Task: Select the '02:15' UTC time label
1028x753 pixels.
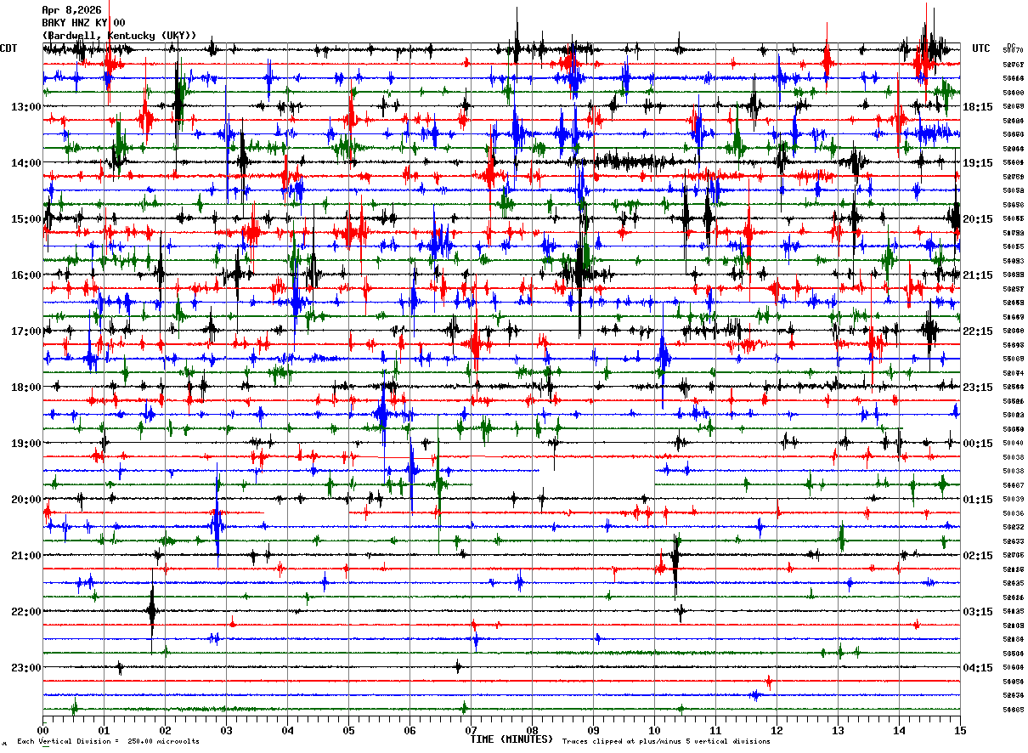Action: point(978,556)
